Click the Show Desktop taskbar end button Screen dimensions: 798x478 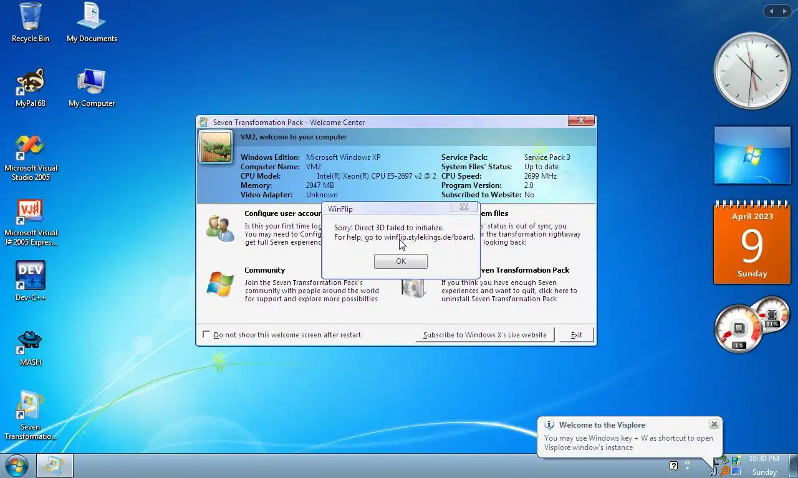coord(793,466)
